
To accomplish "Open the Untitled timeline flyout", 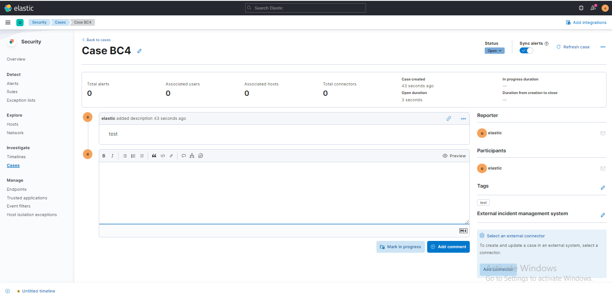I will 39,291.
